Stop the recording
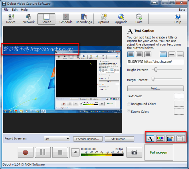 pyautogui.click(x=60, y=152)
